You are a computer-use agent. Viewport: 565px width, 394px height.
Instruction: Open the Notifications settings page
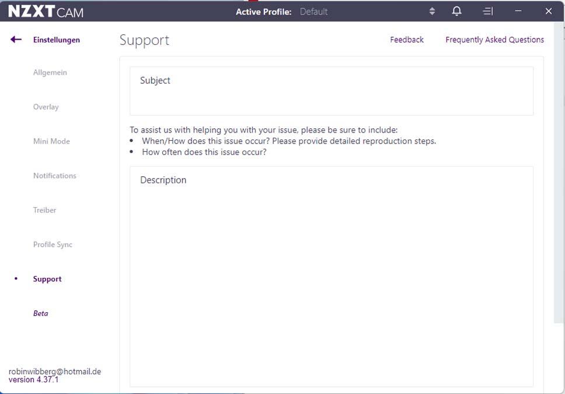tap(55, 176)
